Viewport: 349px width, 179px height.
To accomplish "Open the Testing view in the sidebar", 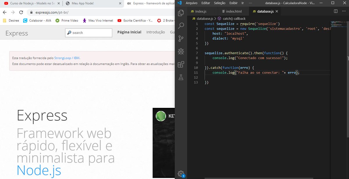I will pyautogui.click(x=181, y=77).
